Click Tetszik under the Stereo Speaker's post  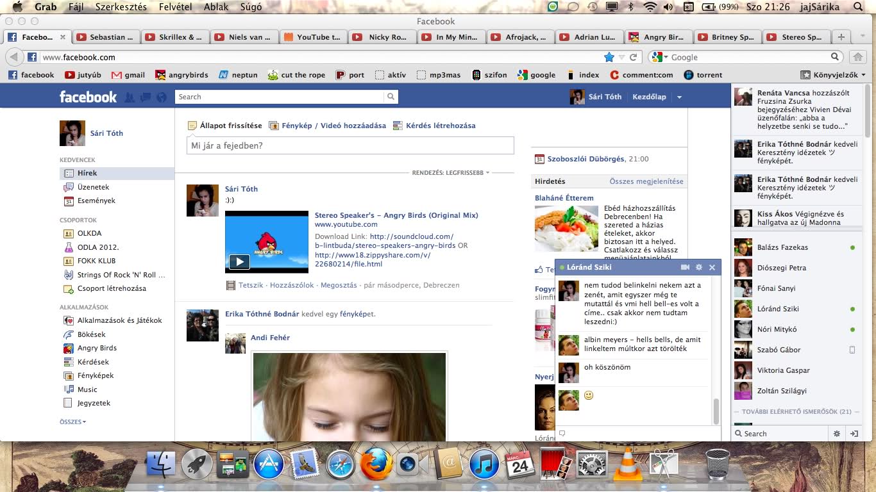(251, 285)
